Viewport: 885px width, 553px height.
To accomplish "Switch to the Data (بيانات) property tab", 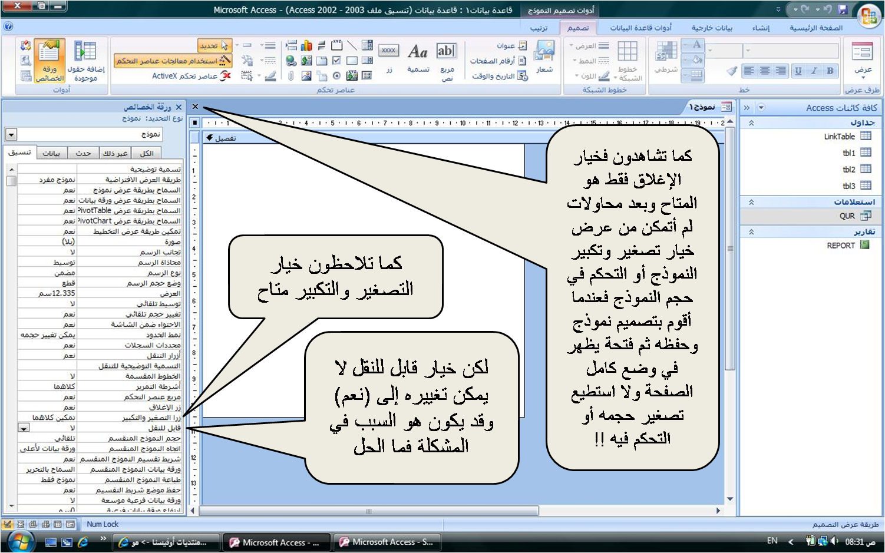I will click(x=52, y=153).
